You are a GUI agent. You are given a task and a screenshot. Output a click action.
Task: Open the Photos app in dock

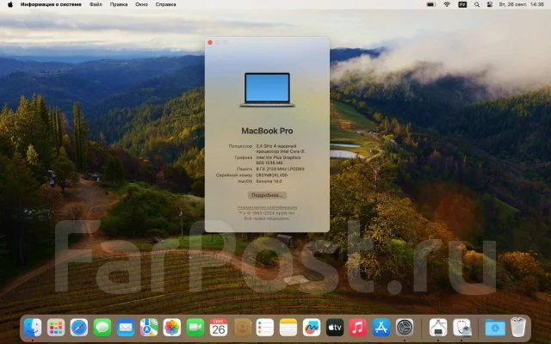[x=172, y=328]
